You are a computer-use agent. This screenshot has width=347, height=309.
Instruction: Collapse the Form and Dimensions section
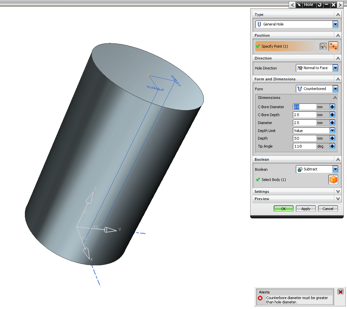[338, 79]
